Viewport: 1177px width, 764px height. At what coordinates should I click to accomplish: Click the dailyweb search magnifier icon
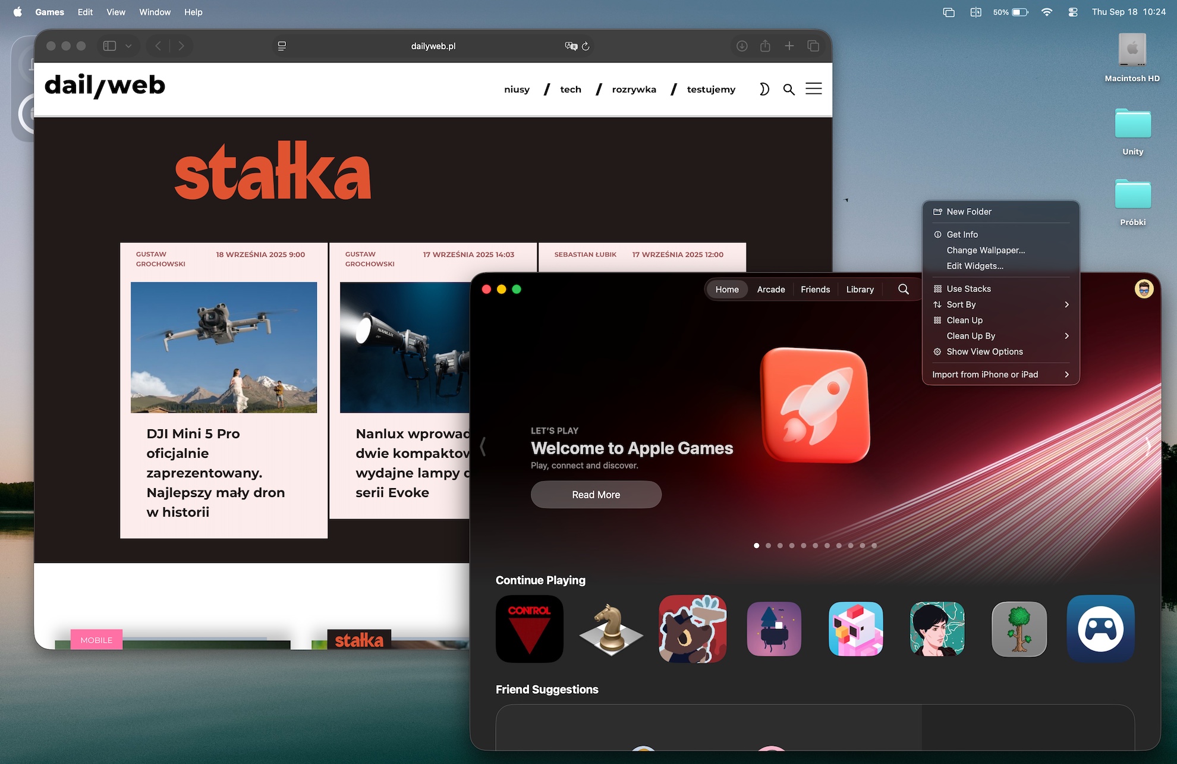pyautogui.click(x=789, y=89)
